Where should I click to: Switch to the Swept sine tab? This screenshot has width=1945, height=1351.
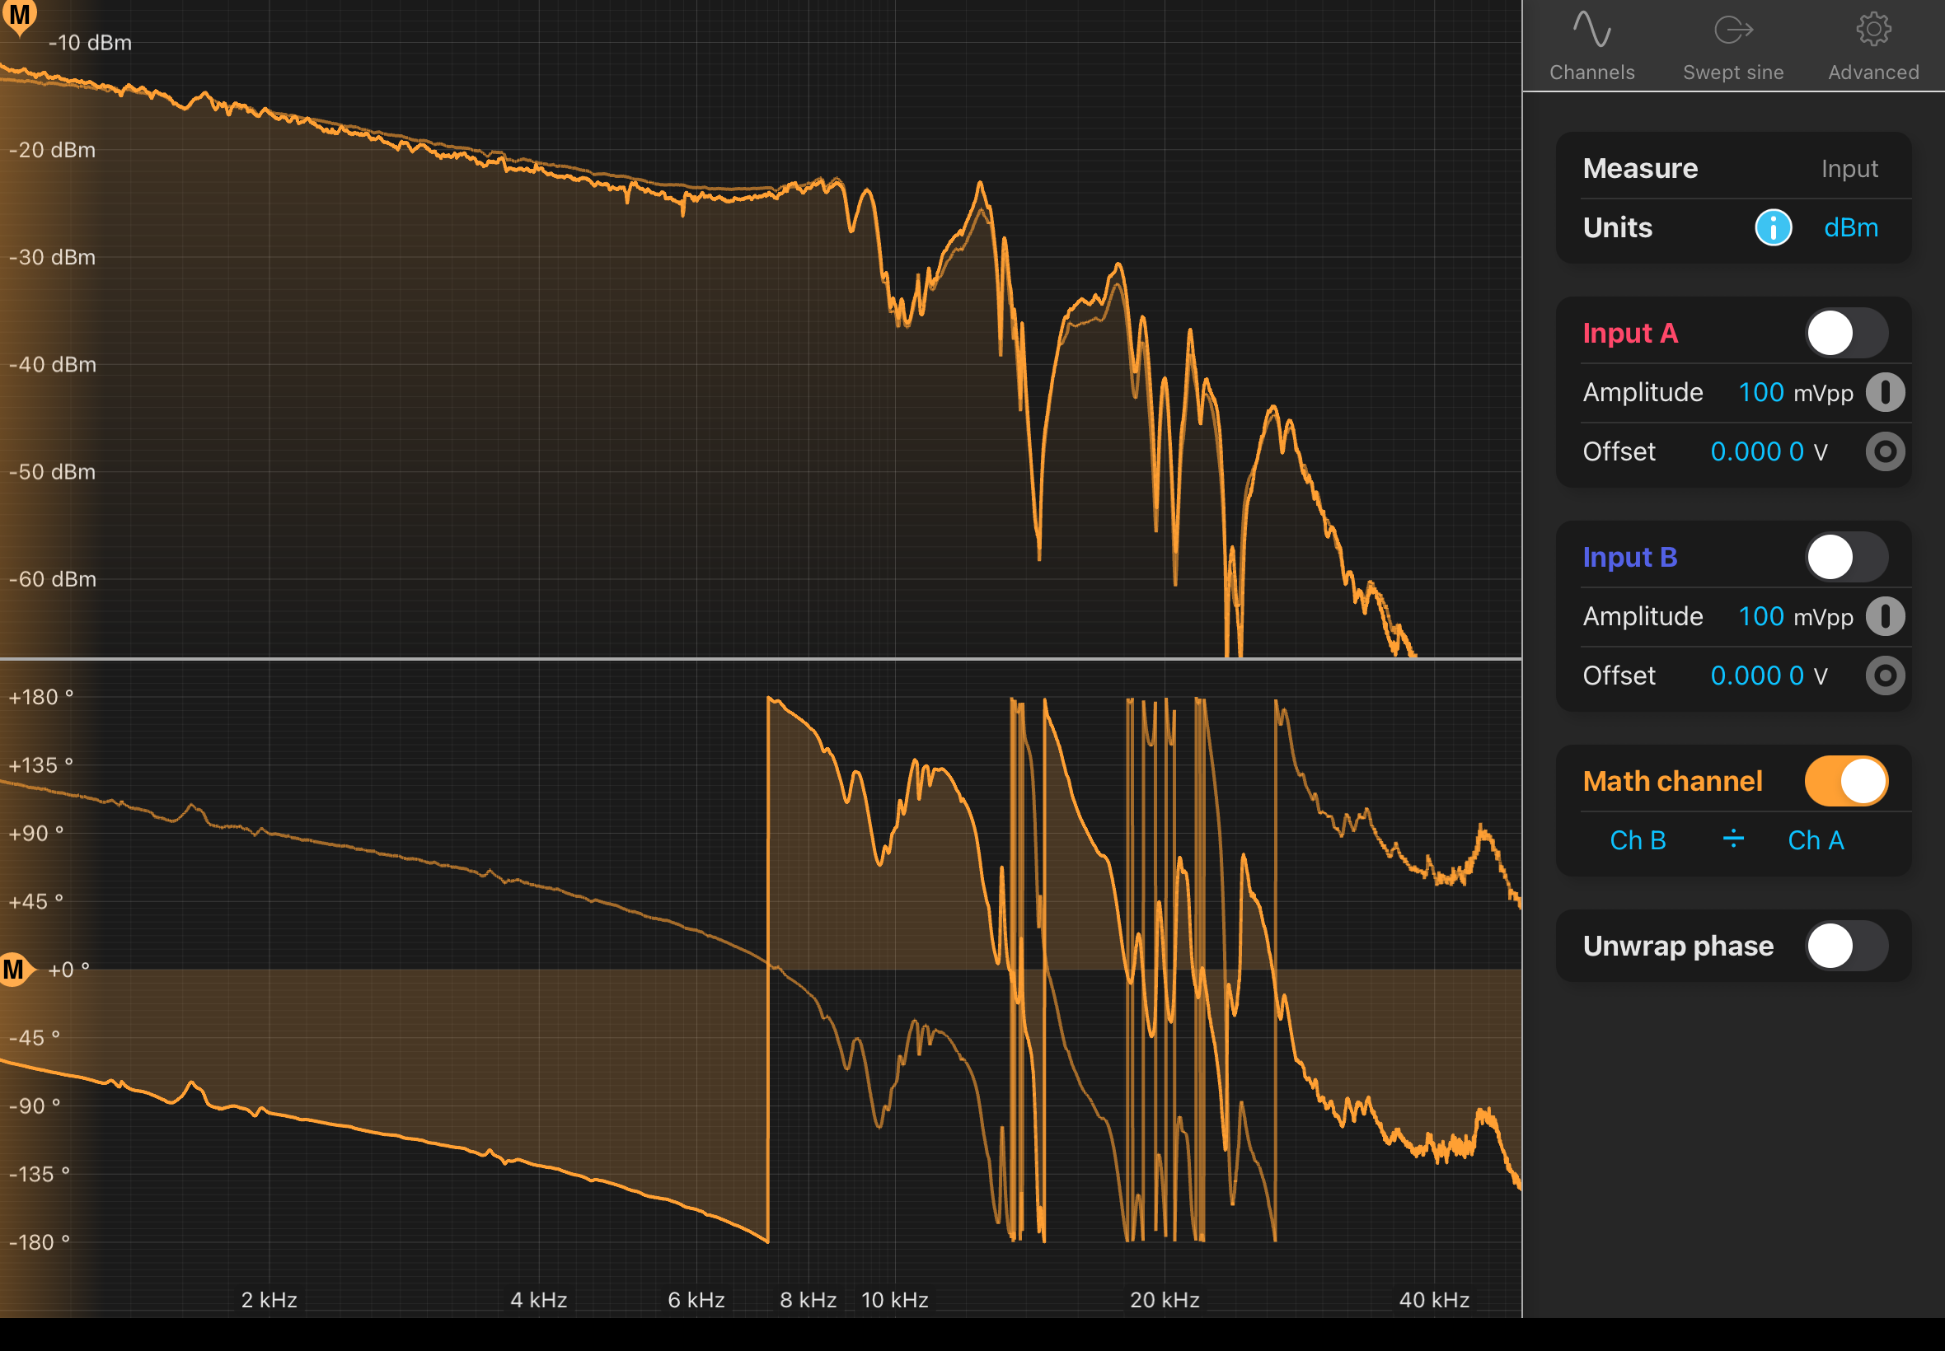[1732, 47]
